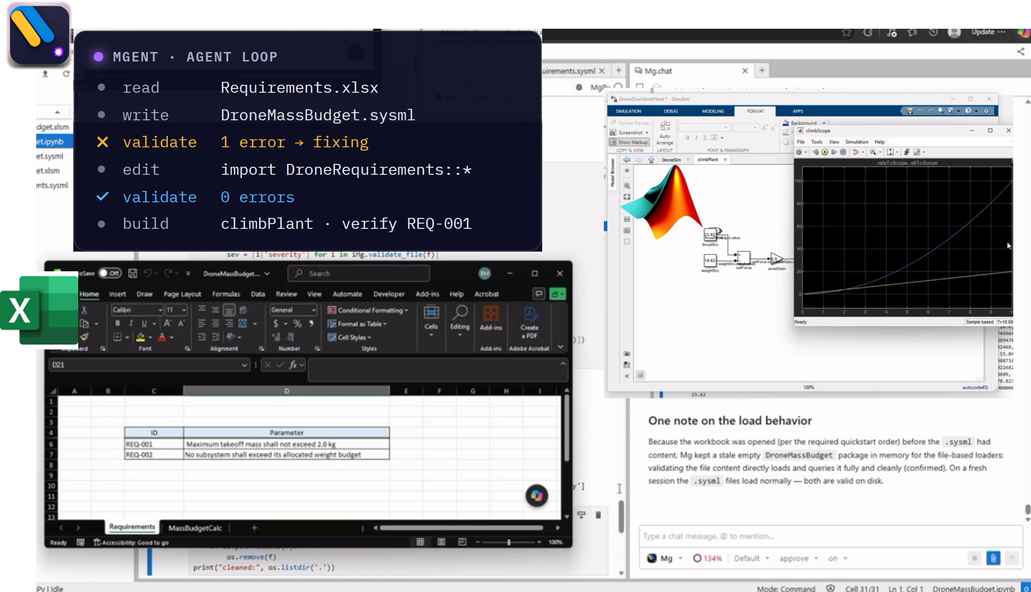Open Format as Table menu

(x=357, y=324)
